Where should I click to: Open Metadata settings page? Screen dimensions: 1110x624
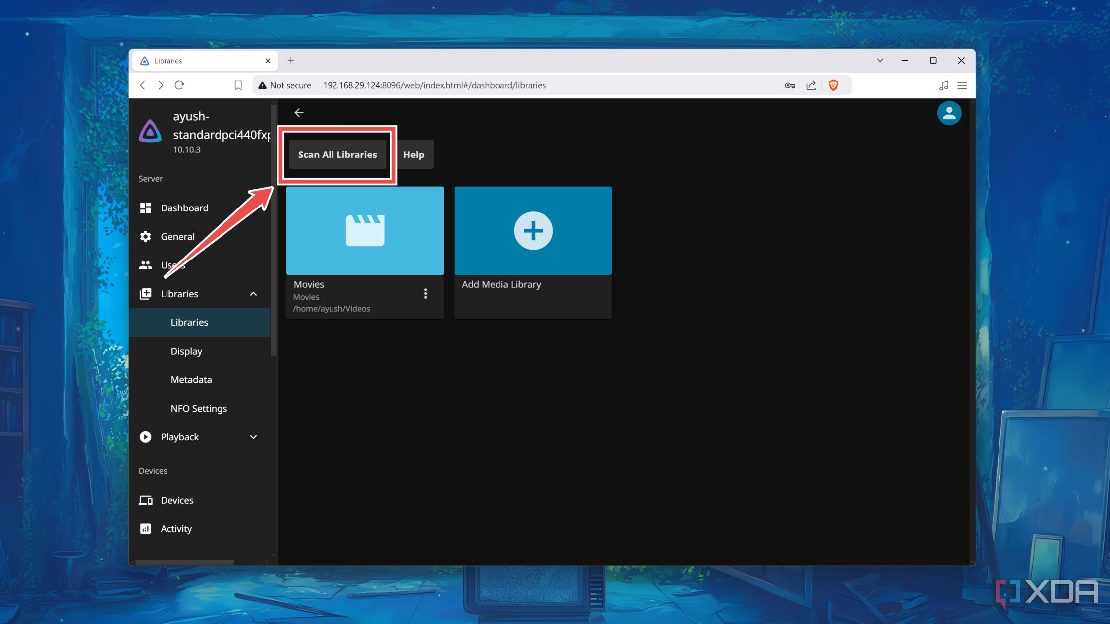[x=191, y=379]
